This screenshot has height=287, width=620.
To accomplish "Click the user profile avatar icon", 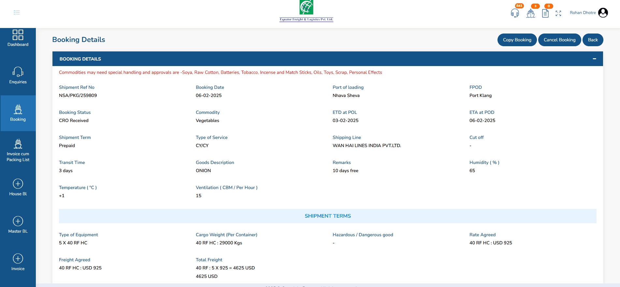I will point(603,13).
